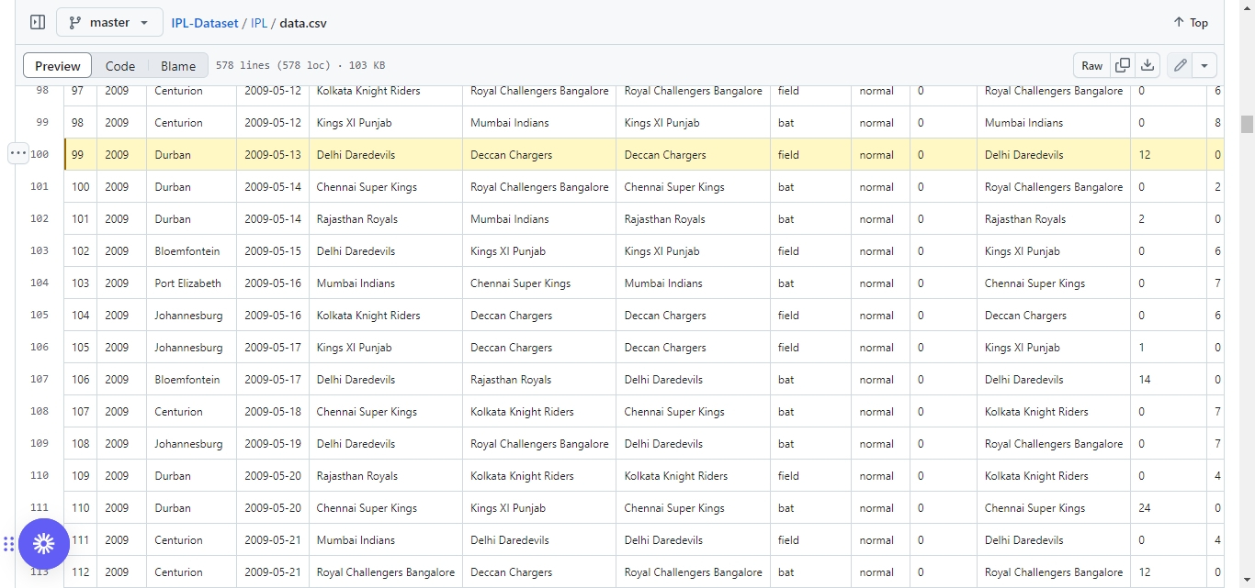Click match id cell 103
This screenshot has height=588, width=1255.
click(x=81, y=283)
